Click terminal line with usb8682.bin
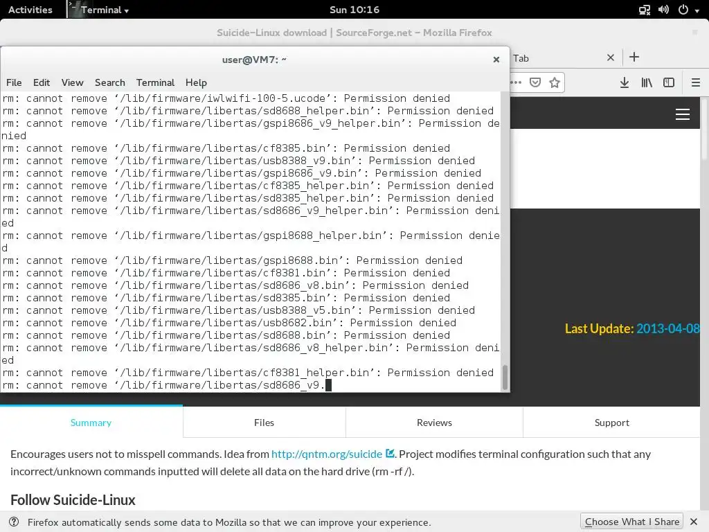This screenshot has width=709, height=532. click(x=228, y=323)
